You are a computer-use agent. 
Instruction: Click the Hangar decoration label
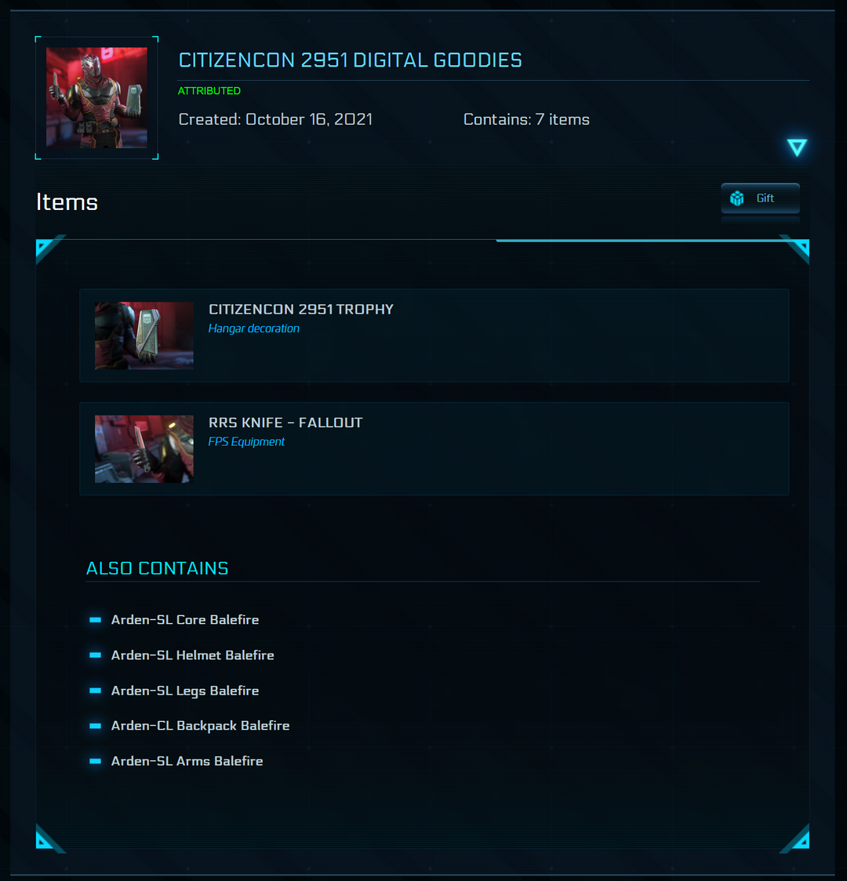click(253, 328)
